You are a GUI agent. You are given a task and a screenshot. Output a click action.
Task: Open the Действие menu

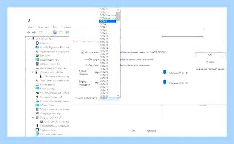(x=43, y=27)
